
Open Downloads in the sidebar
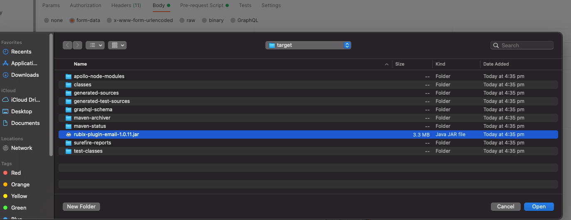25,75
